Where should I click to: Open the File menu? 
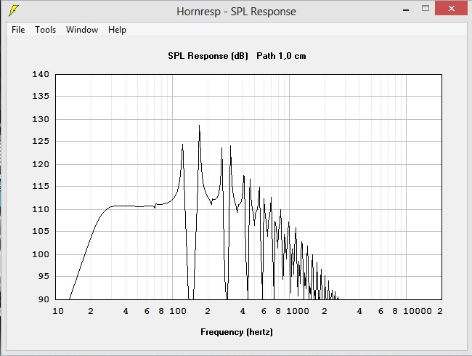18,30
